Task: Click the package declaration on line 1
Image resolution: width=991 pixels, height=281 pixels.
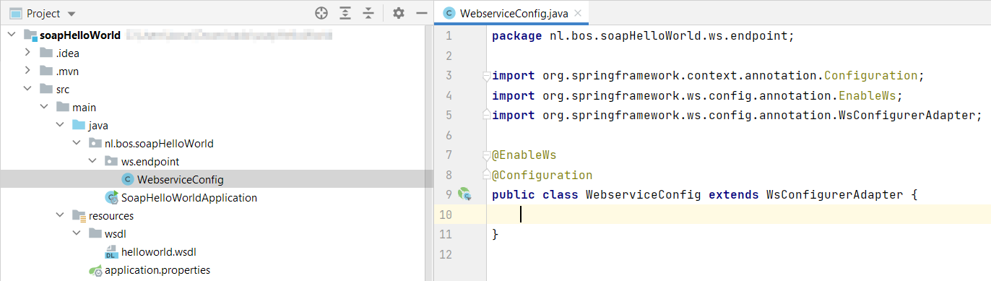Action: 643,35
